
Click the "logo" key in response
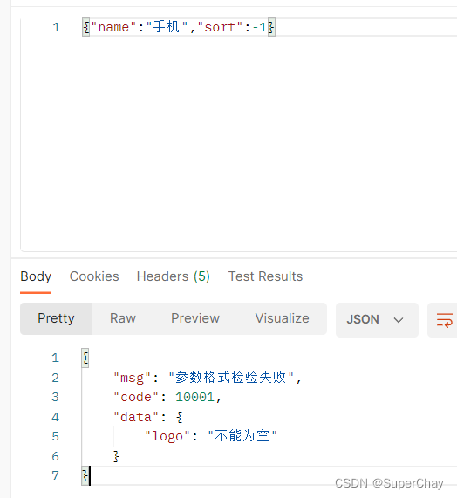pos(167,436)
